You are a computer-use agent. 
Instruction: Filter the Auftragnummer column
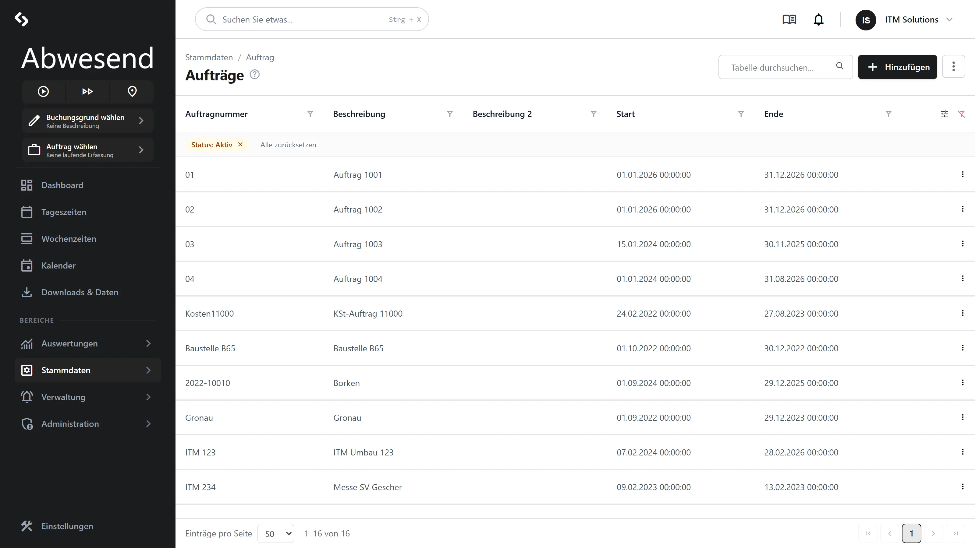pyautogui.click(x=310, y=114)
